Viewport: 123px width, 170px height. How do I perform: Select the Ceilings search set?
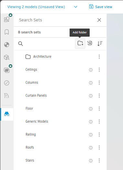pyautogui.click(x=31, y=69)
